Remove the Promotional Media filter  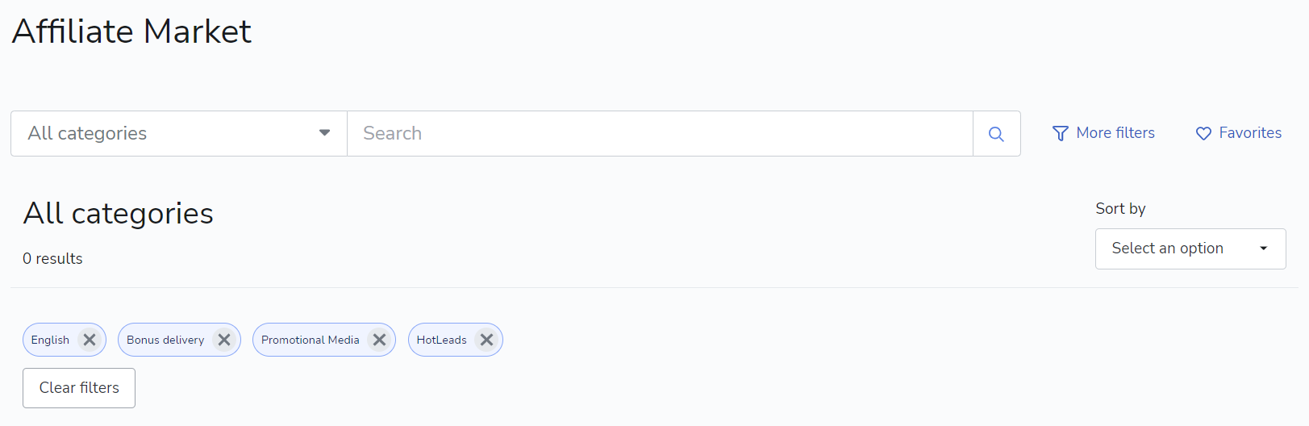[x=379, y=340]
